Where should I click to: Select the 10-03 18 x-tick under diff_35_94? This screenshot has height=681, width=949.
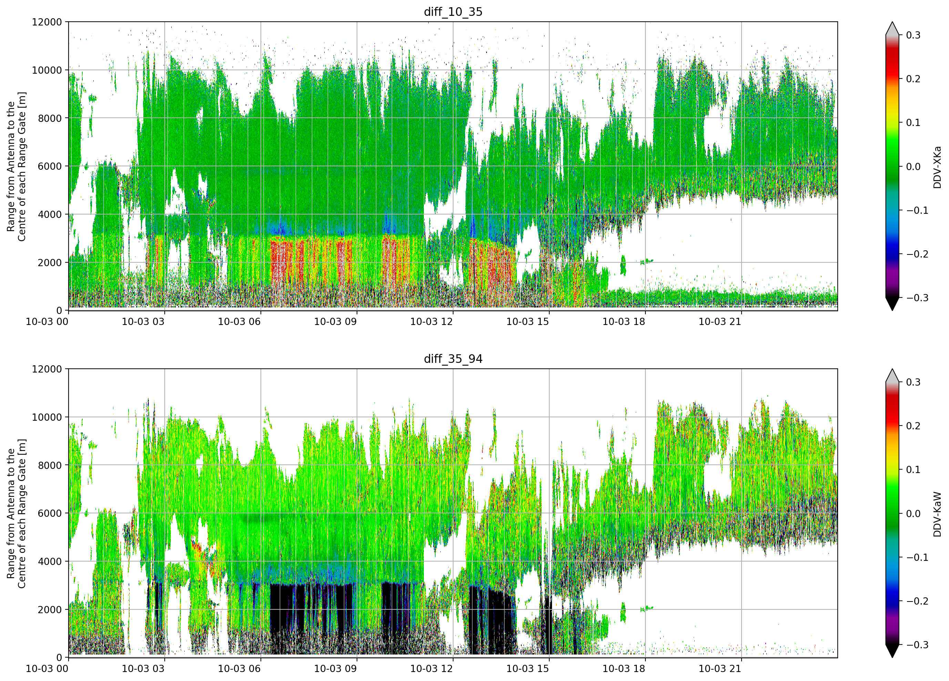624,669
